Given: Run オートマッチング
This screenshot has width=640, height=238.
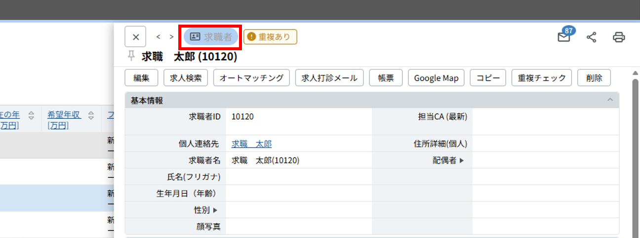Looking at the screenshot, I should click(251, 78).
